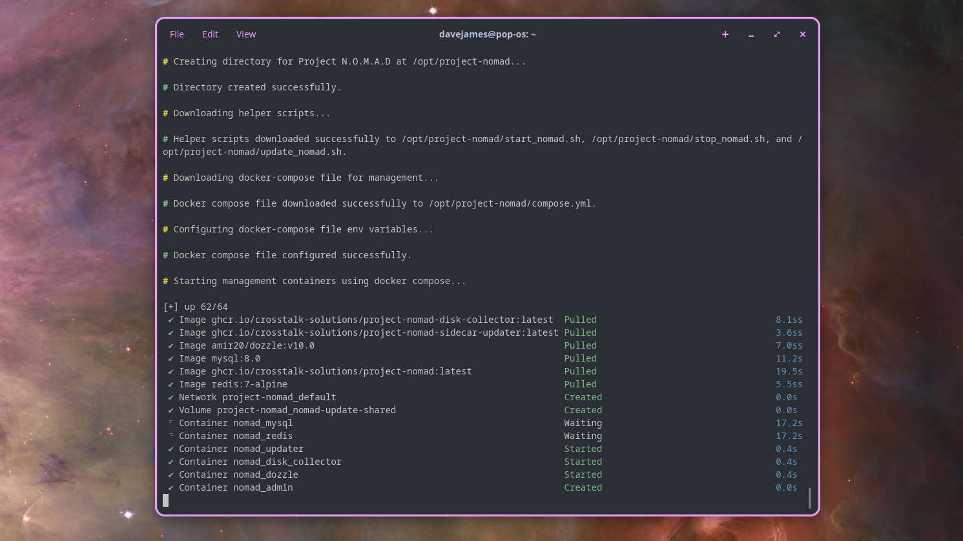
Task: Click the '[+] up 62/64' progress line
Action: (195, 307)
